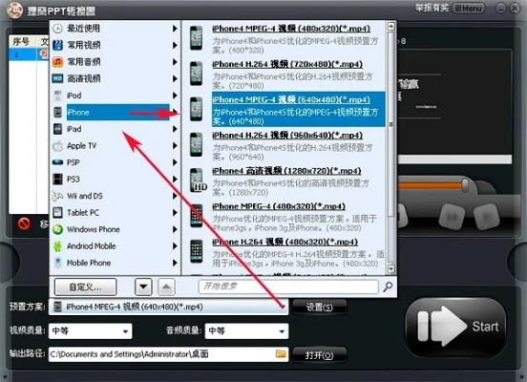Click the film clapper icon beside 常用视频

pyautogui.click(x=58, y=45)
